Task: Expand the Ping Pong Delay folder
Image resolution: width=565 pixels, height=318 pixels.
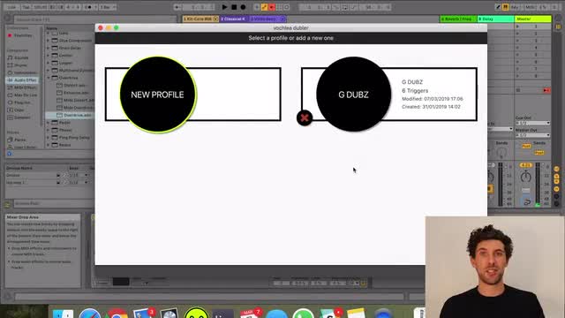Action: point(49,138)
